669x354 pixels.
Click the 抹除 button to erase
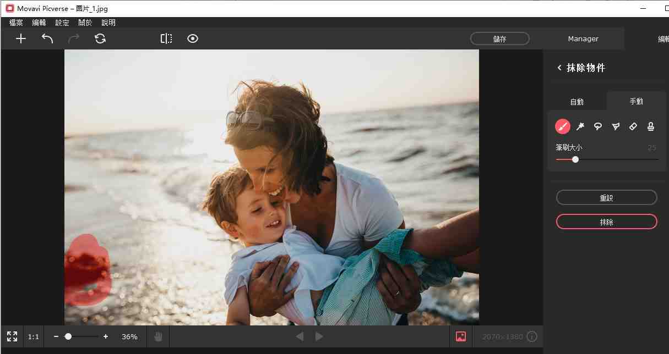[x=606, y=222]
